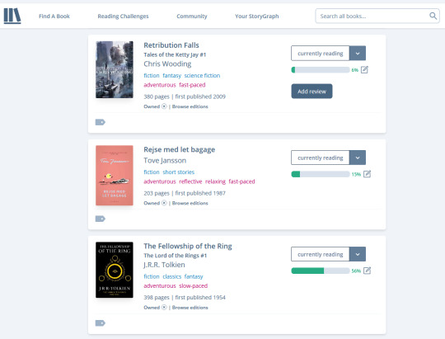445x339 pixels.
Task: Click the 15% progress bar
Action: coord(321,174)
